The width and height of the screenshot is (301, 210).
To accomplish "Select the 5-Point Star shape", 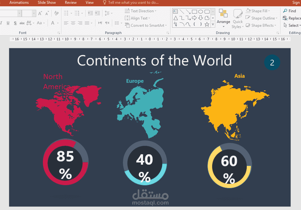I will (207, 24).
